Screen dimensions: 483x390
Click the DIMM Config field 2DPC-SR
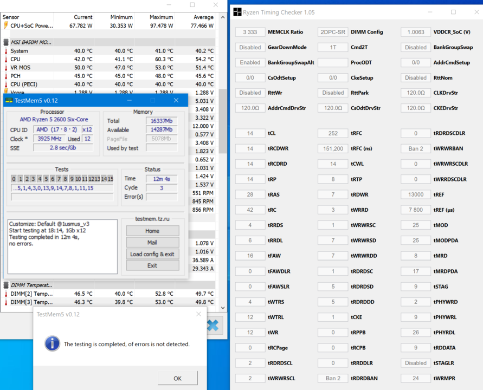click(x=333, y=32)
